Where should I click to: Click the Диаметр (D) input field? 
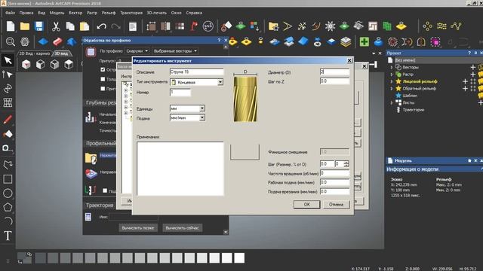tap(334, 72)
